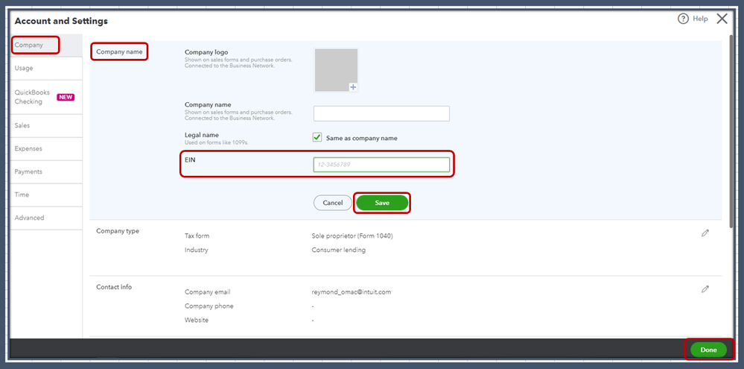Screen dimensions: 744x369
Task: Click the Help question mark icon
Action: coord(683,19)
